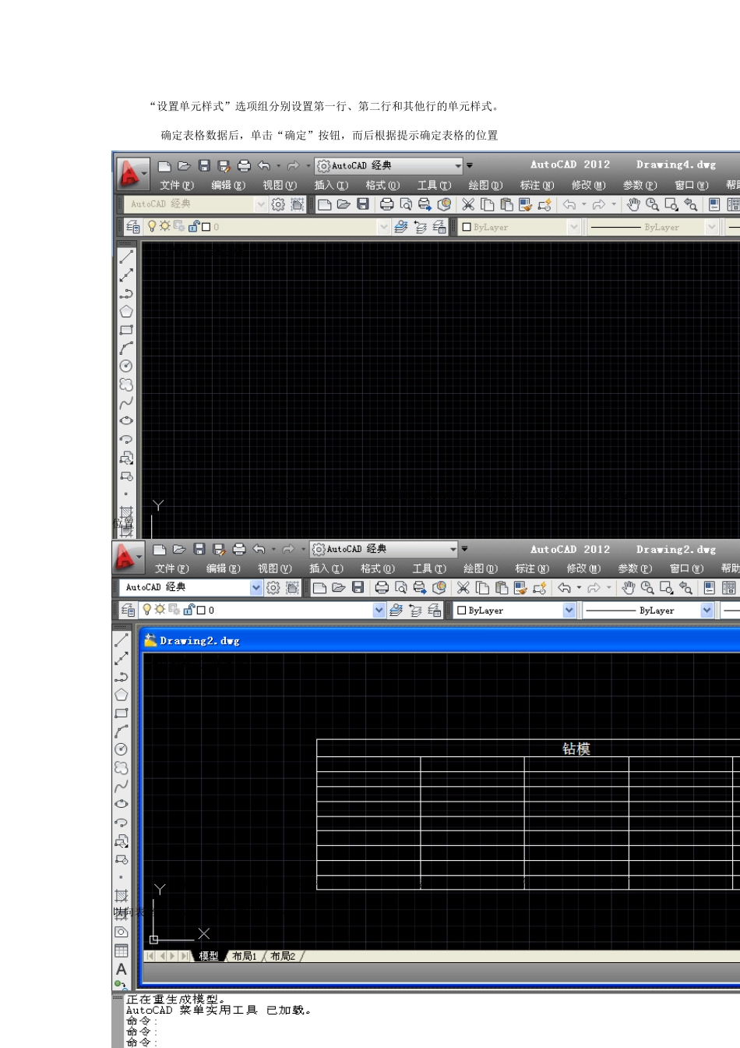This screenshot has height=1048, width=740.
Task: Expand layer list dropdown in Drawing2 window
Action: pos(379,611)
